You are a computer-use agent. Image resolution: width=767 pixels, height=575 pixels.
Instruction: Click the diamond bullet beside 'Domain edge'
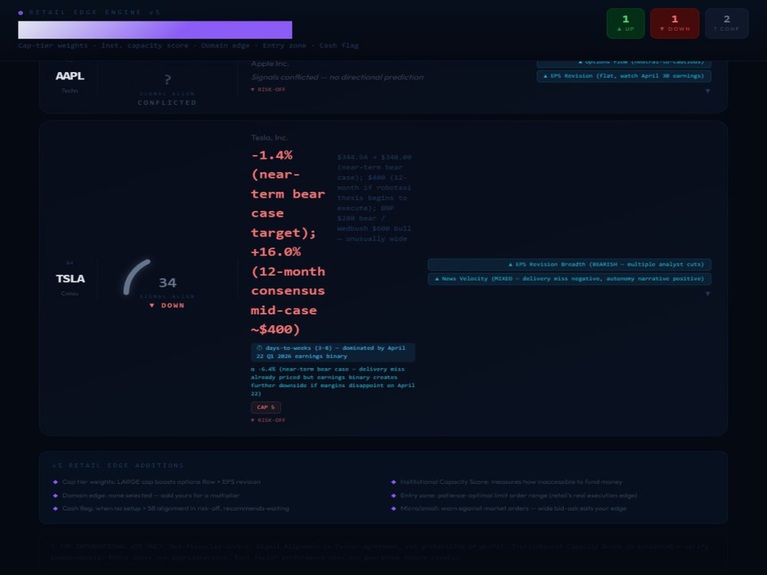click(55, 496)
